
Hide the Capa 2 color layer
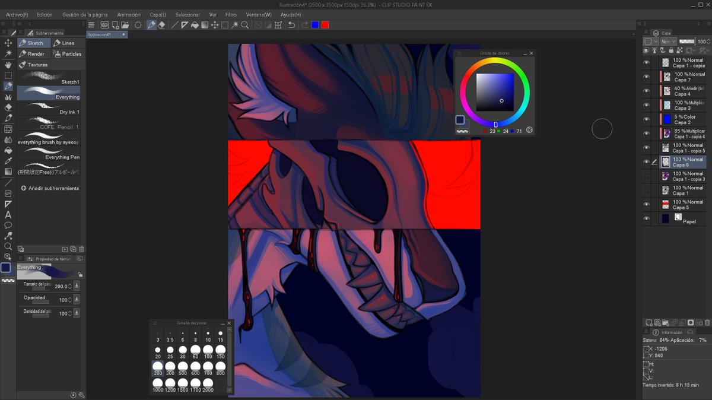pyautogui.click(x=647, y=119)
